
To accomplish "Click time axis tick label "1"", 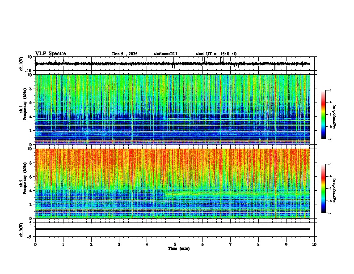I will pyautogui.click(x=63, y=244).
